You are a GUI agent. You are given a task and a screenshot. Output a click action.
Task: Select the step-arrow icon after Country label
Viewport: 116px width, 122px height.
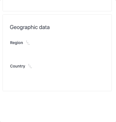coord(30,66)
